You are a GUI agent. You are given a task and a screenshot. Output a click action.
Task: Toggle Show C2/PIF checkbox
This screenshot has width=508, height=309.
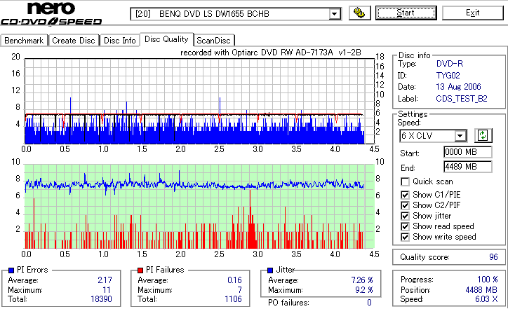coord(405,205)
